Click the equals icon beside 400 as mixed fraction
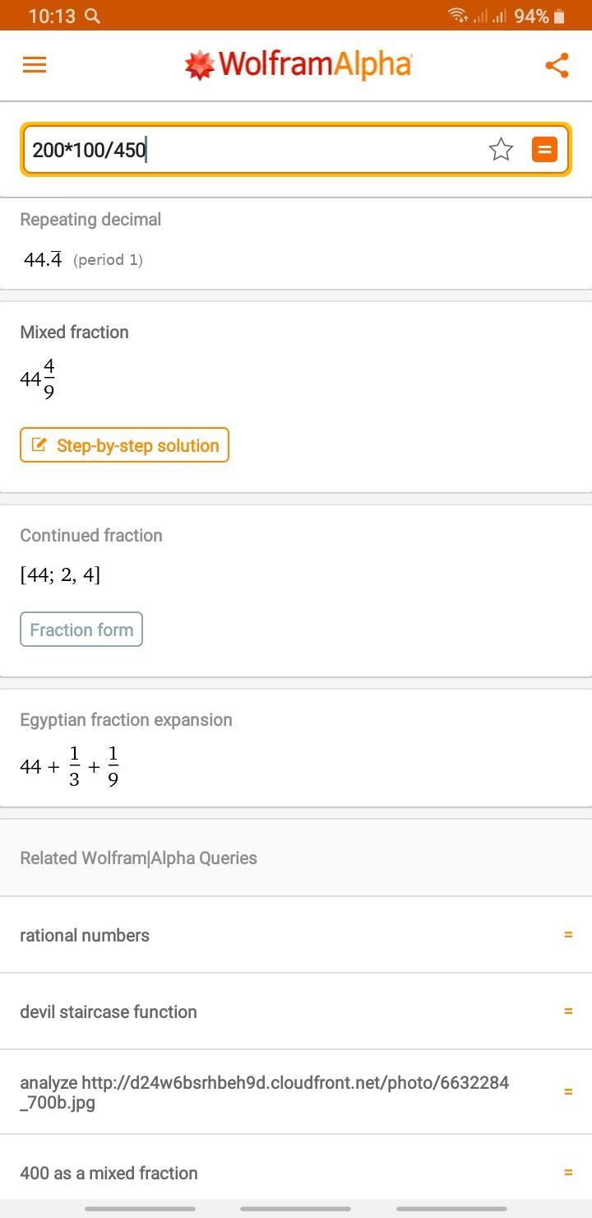Image resolution: width=592 pixels, height=1218 pixels. point(567,1173)
